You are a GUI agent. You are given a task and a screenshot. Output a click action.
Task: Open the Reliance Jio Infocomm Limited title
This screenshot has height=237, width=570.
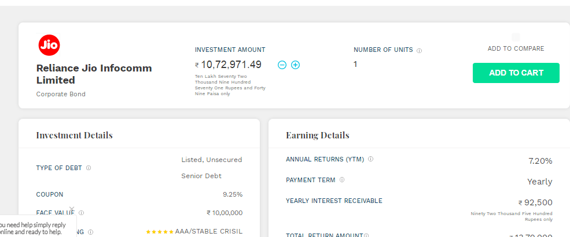tap(94, 74)
